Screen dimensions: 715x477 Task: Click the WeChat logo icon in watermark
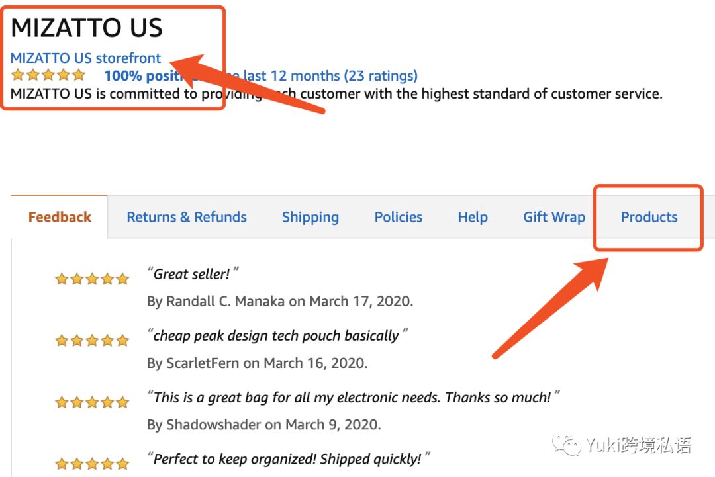(568, 445)
